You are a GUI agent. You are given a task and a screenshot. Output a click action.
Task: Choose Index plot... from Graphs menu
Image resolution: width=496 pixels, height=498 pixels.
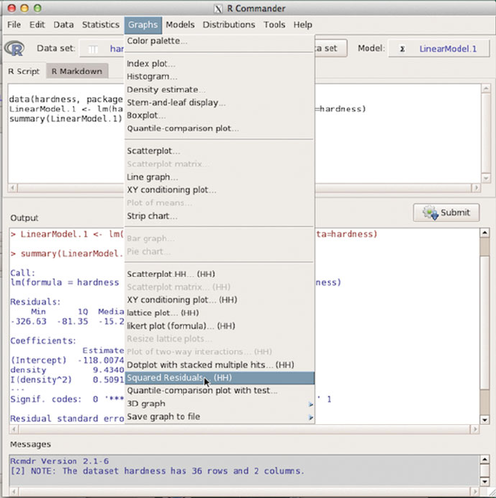tap(220, 64)
